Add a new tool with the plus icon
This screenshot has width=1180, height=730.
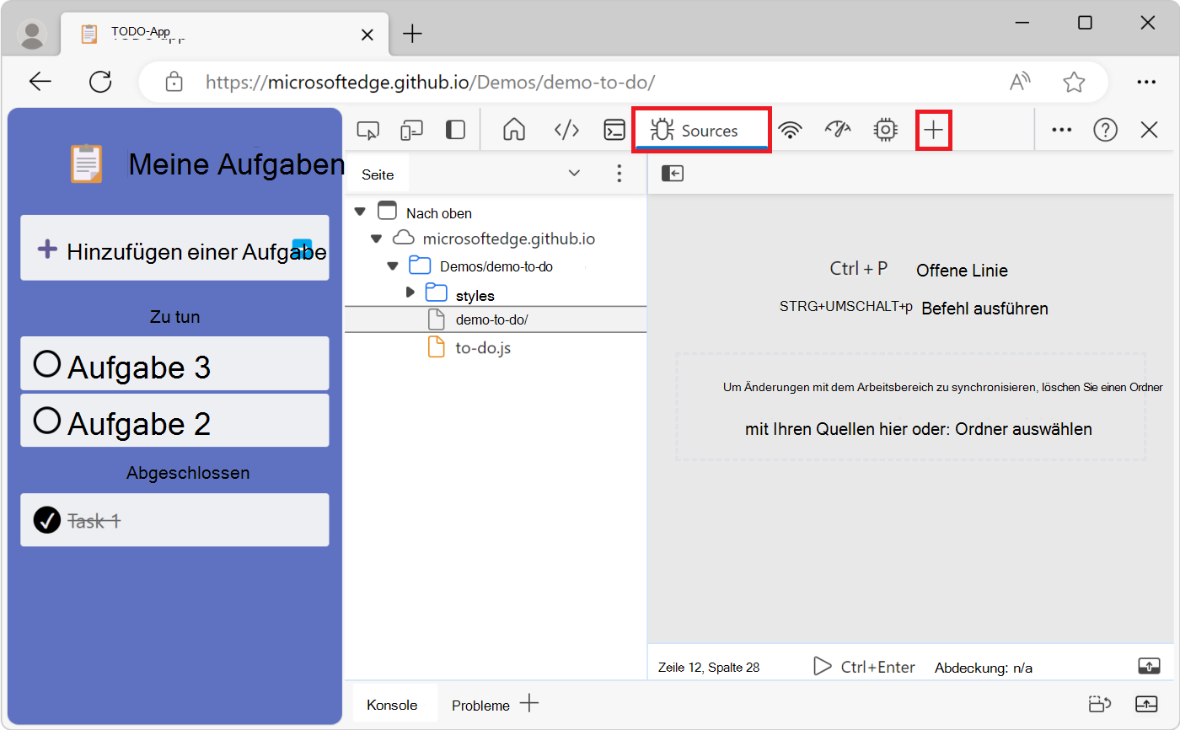(x=933, y=130)
